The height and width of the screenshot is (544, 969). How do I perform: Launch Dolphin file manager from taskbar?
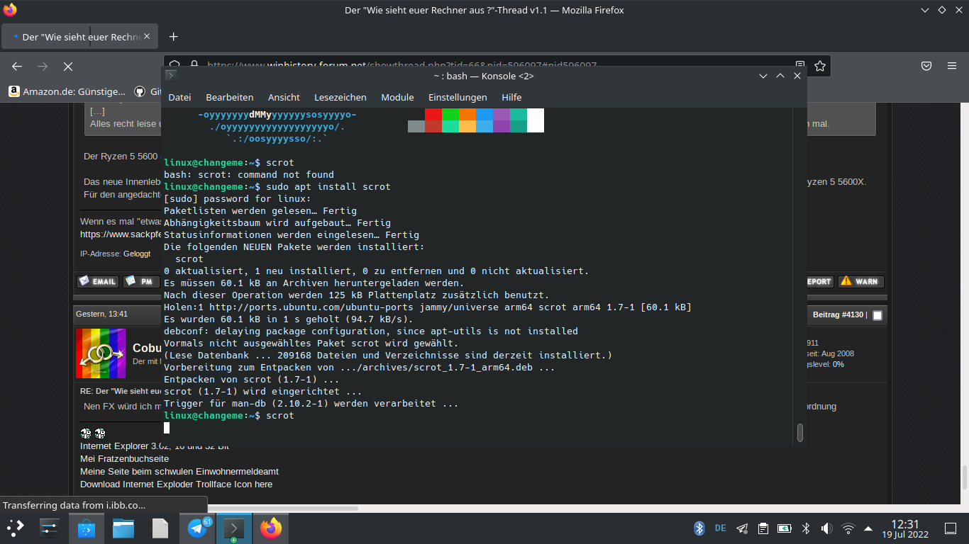click(x=123, y=528)
